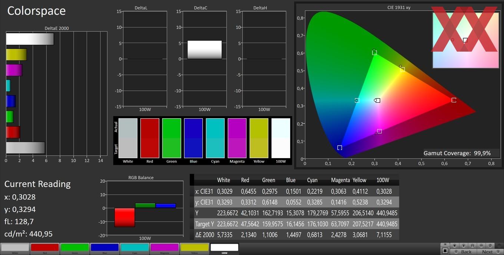Click the current reading x: 0,3028
504x255 pixels.
(x=20, y=197)
